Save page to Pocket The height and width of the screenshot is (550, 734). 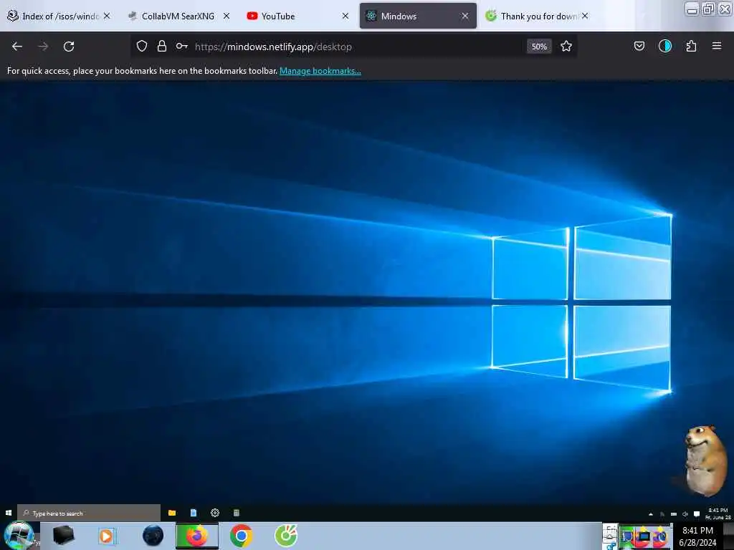[x=639, y=46]
